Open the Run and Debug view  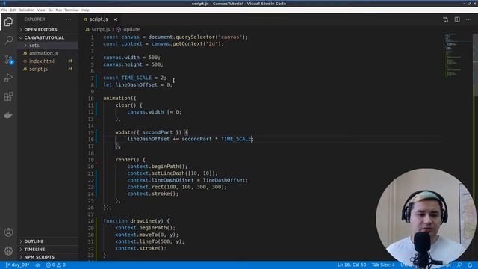(x=8, y=78)
